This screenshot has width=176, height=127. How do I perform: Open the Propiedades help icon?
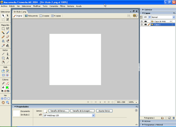pos(136,111)
